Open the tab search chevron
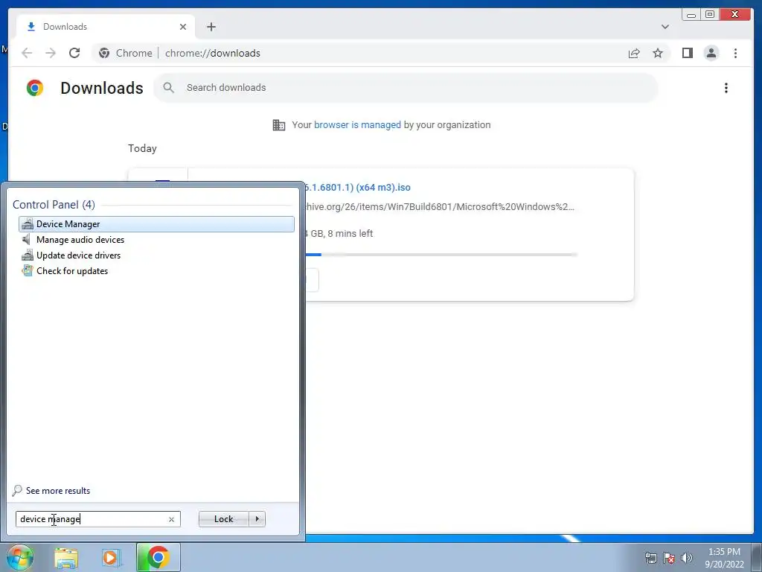The height and width of the screenshot is (572, 762). 665,27
